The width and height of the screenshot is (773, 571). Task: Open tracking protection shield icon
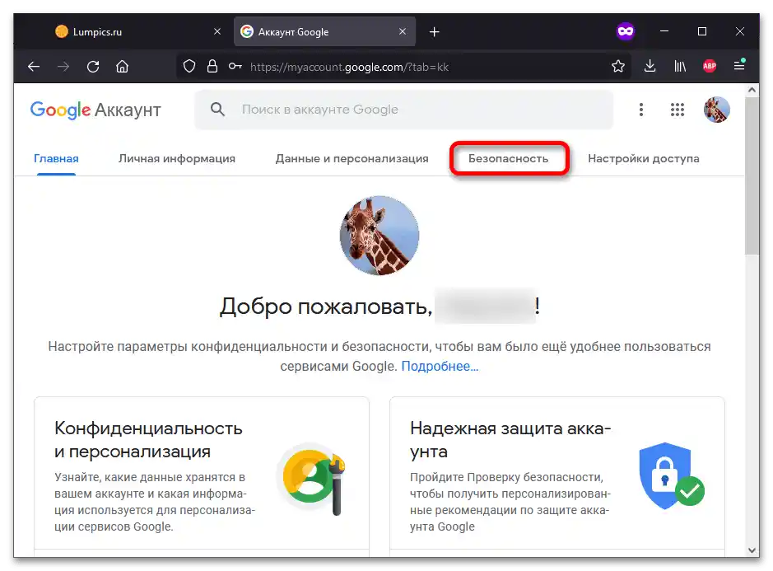pyautogui.click(x=189, y=66)
